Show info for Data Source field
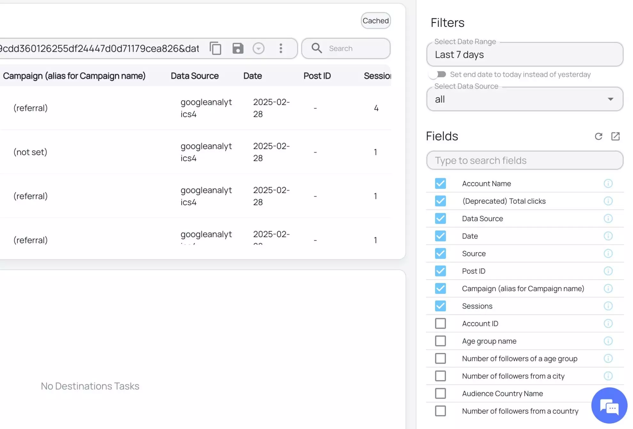 [608, 219]
